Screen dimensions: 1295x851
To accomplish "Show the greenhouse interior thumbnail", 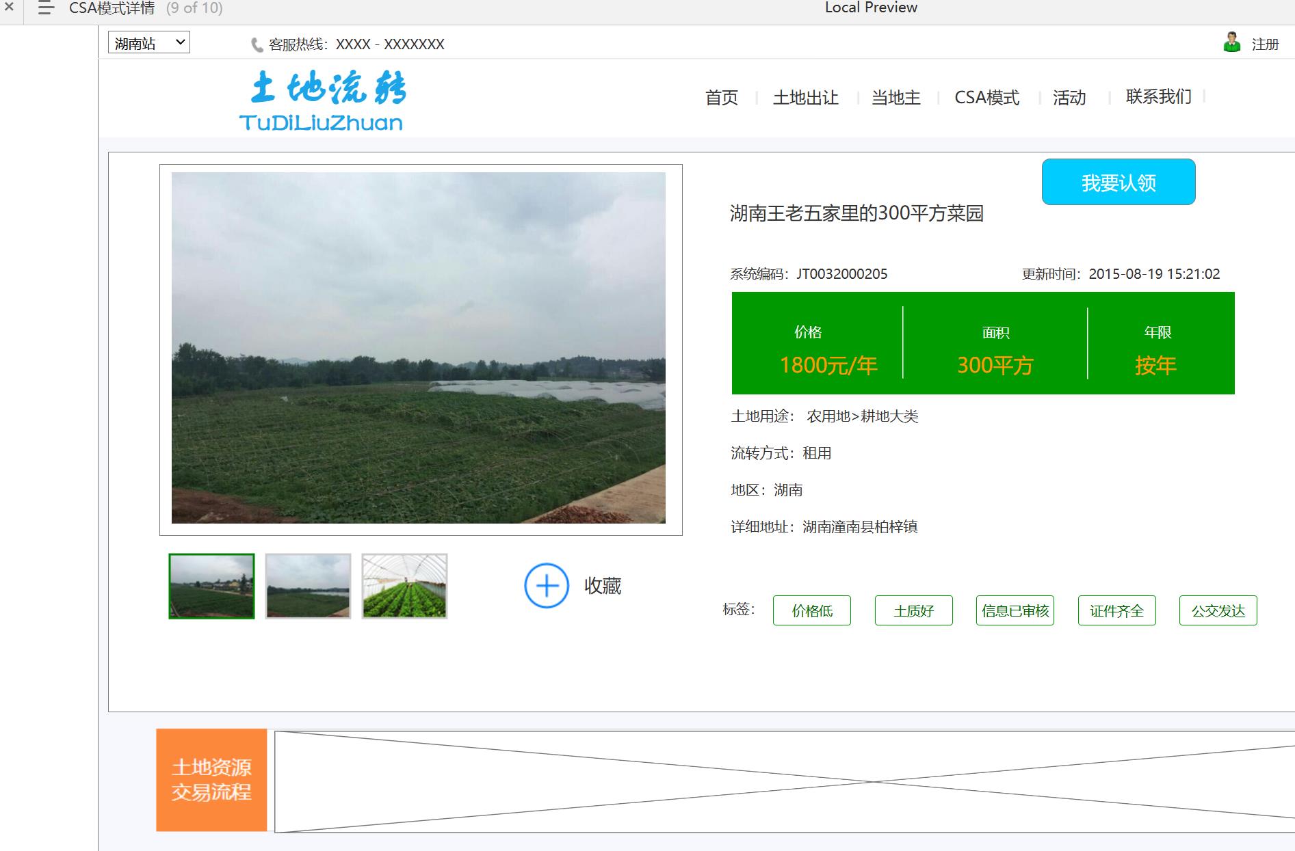I will coord(404,586).
